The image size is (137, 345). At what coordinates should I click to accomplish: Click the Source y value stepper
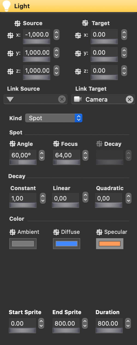pos(56,52)
